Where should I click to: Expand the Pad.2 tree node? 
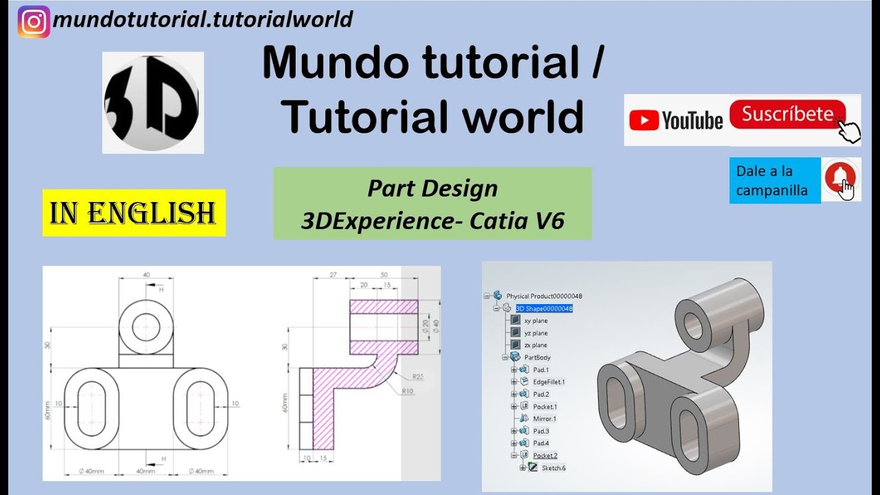click(x=514, y=394)
